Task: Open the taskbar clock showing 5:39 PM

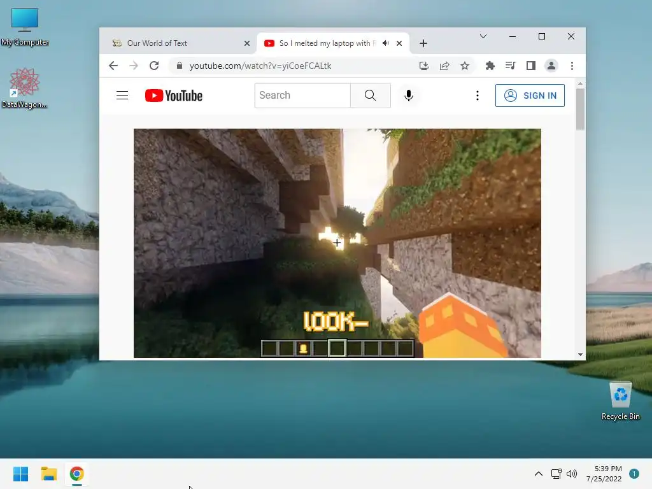Action: pos(604,474)
